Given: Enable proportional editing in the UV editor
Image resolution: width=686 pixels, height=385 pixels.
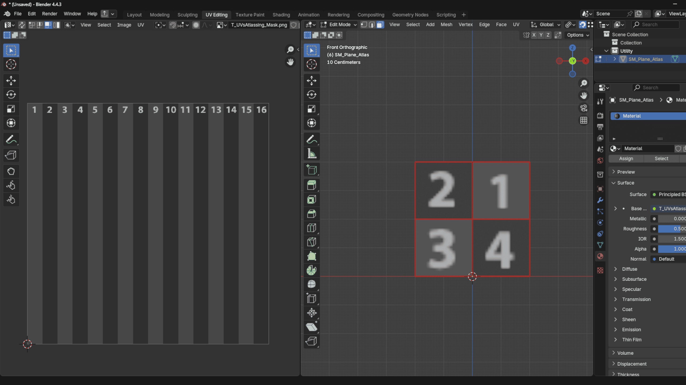Looking at the screenshot, I should [x=196, y=25].
